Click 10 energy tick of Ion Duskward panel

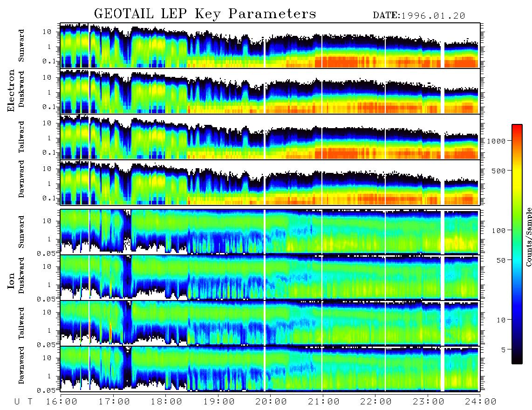point(47,267)
